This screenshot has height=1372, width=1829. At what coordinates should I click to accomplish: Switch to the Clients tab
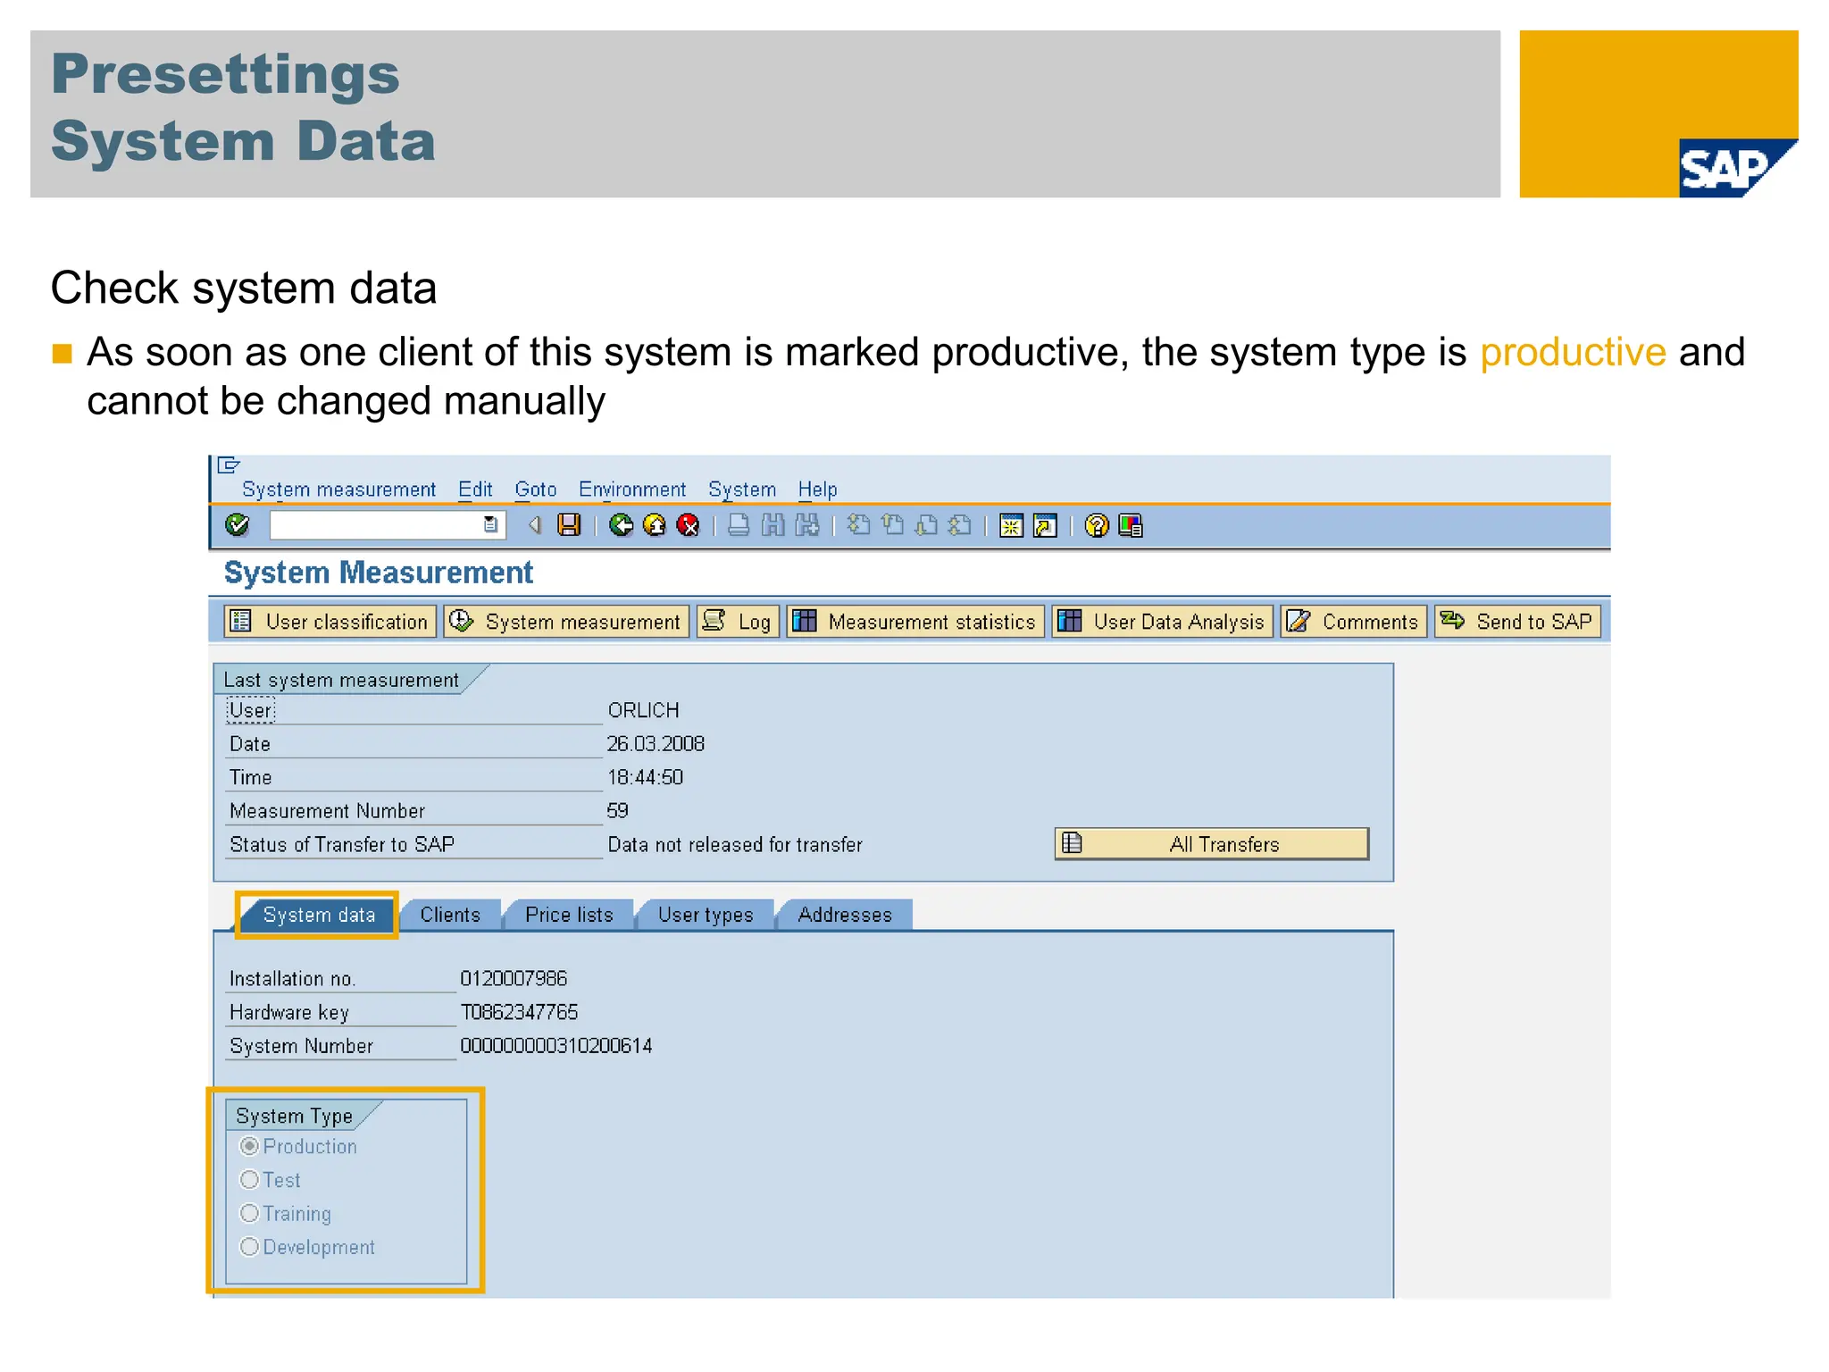click(450, 915)
